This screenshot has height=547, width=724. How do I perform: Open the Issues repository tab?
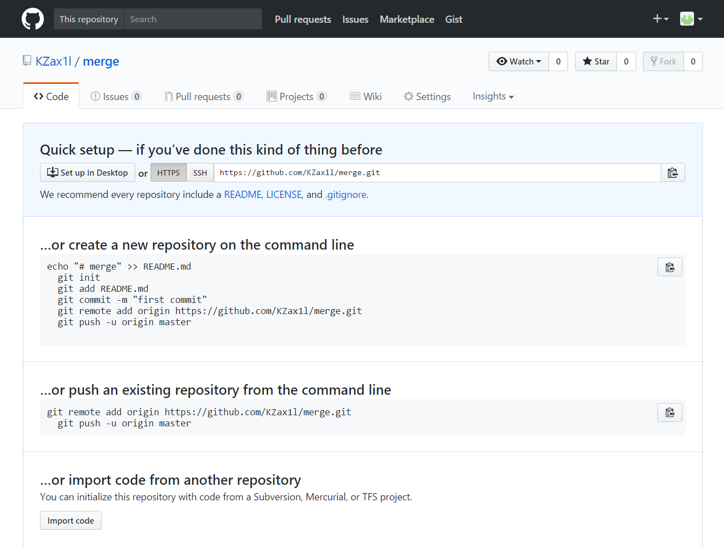pos(116,96)
